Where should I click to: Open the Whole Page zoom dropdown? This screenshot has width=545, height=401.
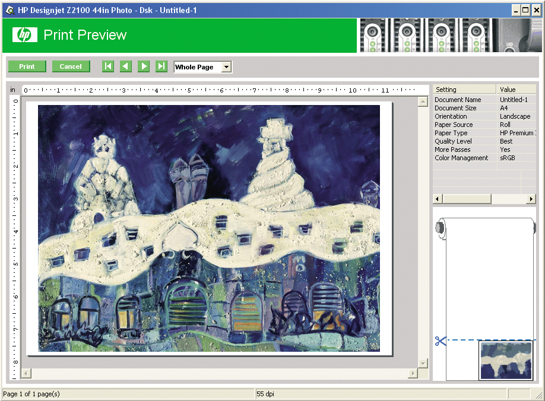click(x=227, y=67)
